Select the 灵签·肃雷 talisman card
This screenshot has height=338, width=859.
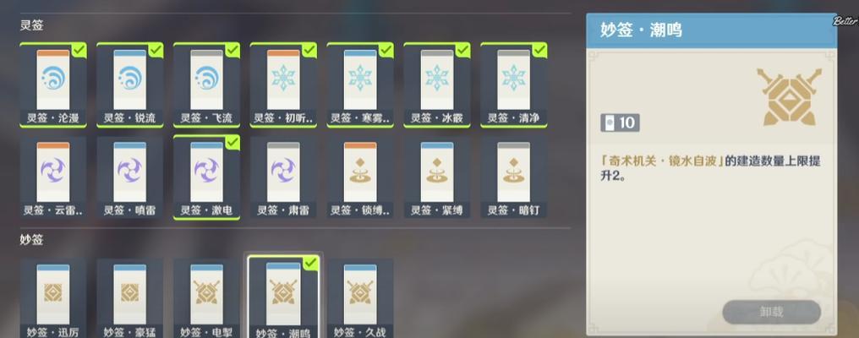pyautogui.click(x=283, y=177)
